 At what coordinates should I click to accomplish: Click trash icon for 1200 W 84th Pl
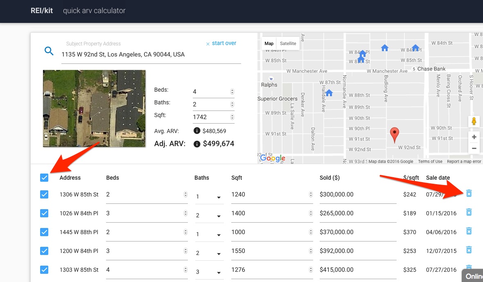coord(469,250)
